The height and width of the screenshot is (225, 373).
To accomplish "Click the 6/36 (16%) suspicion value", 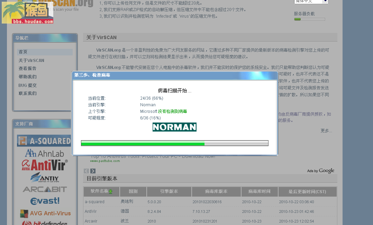I will 150,118.
